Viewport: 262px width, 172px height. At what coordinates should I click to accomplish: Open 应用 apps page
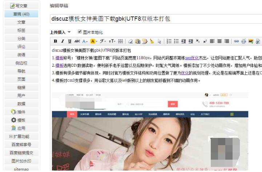(21, 128)
